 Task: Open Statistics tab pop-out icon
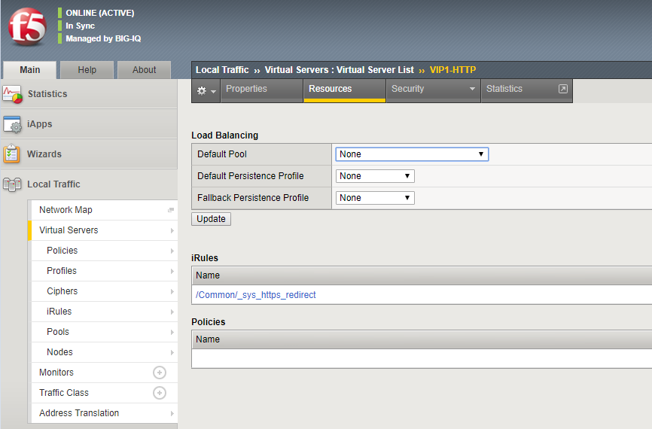click(562, 89)
